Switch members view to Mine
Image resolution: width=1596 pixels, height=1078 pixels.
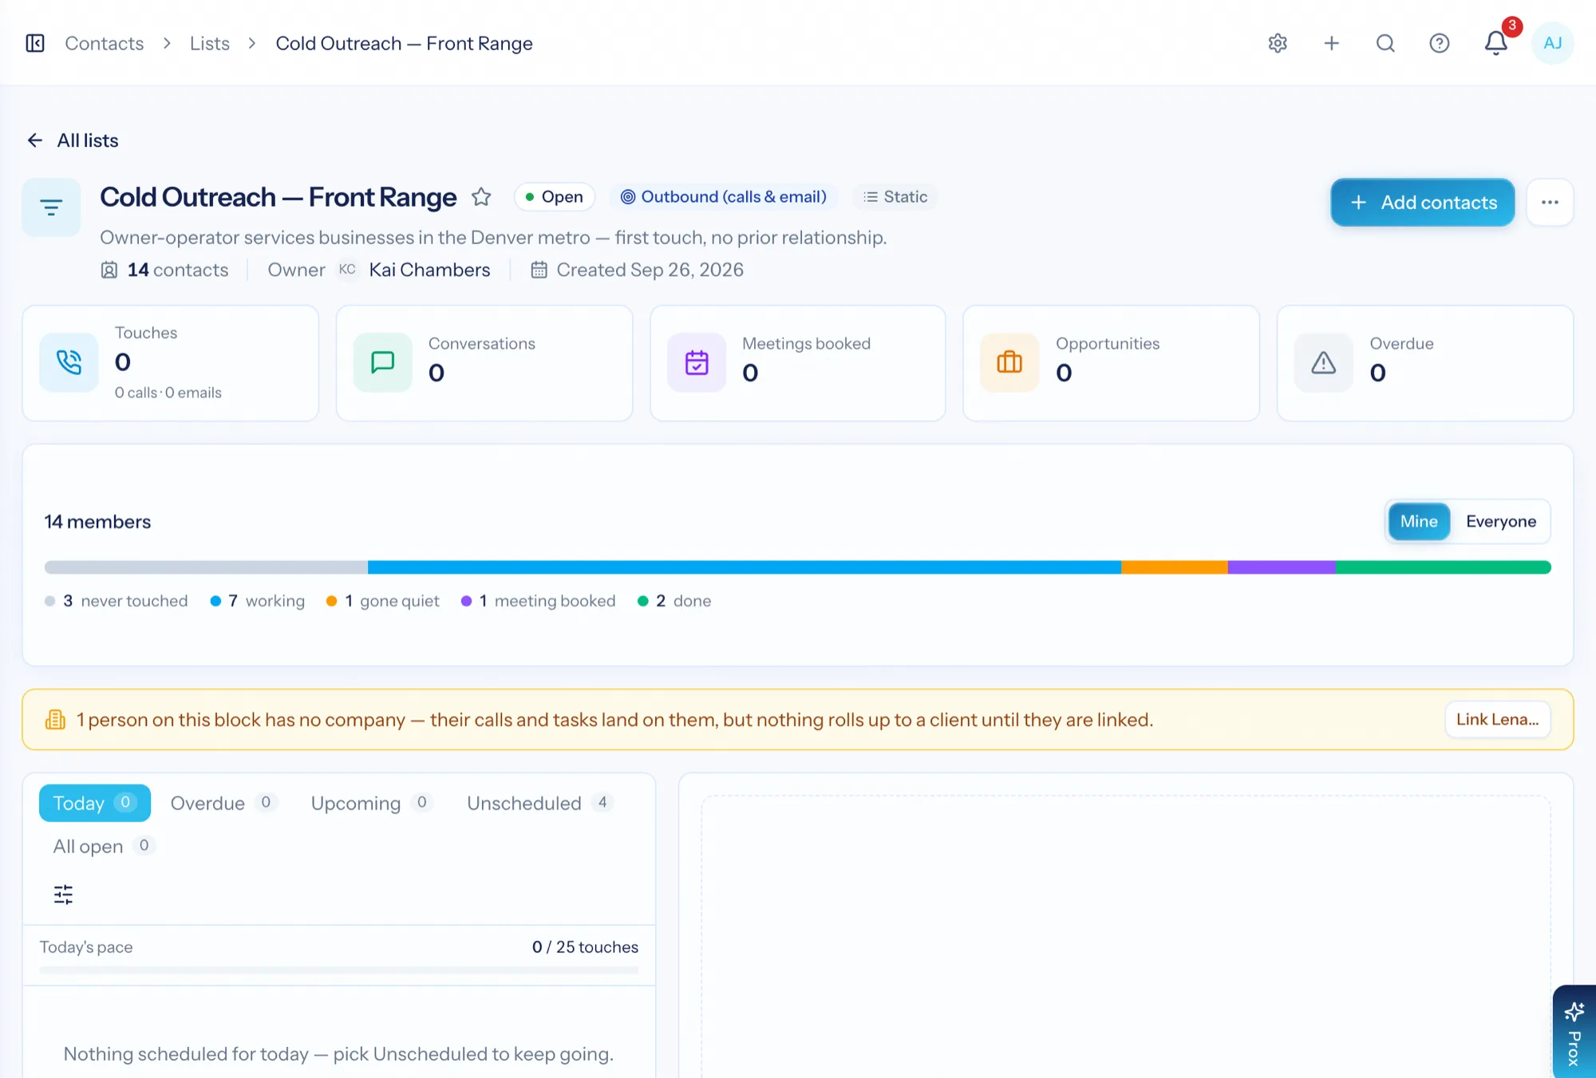point(1419,521)
